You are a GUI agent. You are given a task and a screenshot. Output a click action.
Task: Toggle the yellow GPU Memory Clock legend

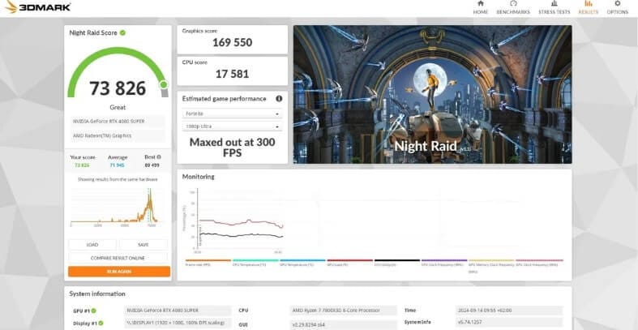[x=491, y=265]
